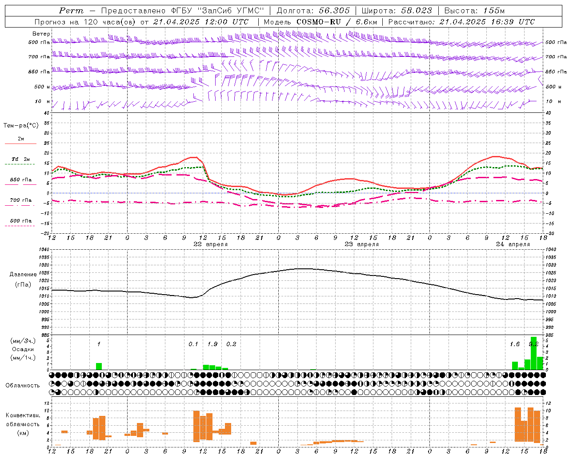Click the "10 м" wind level label on left
569x455 pixels.
pyautogui.click(x=43, y=102)
